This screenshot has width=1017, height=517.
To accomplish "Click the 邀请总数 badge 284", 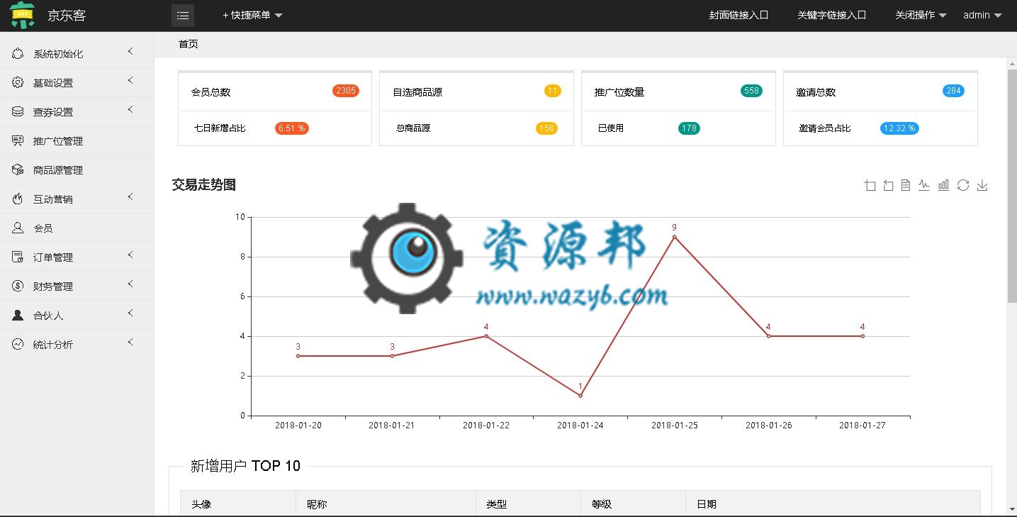I will click(x=953, y=91).
